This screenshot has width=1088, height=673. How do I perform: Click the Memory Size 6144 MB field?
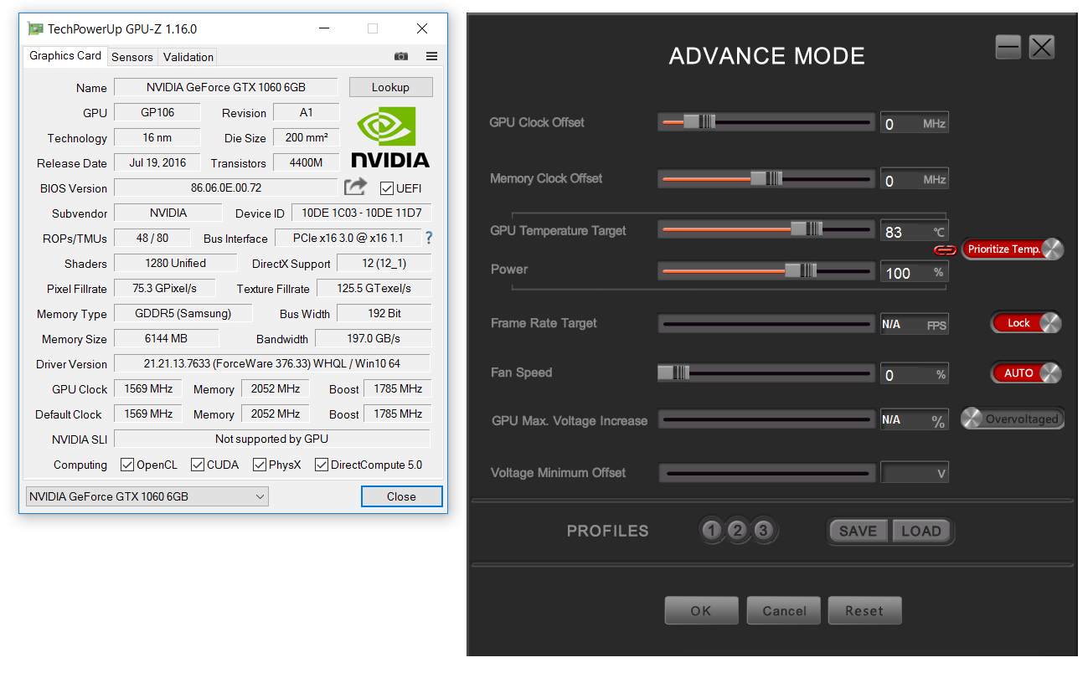pyautogui.click(x=166, y=338)
